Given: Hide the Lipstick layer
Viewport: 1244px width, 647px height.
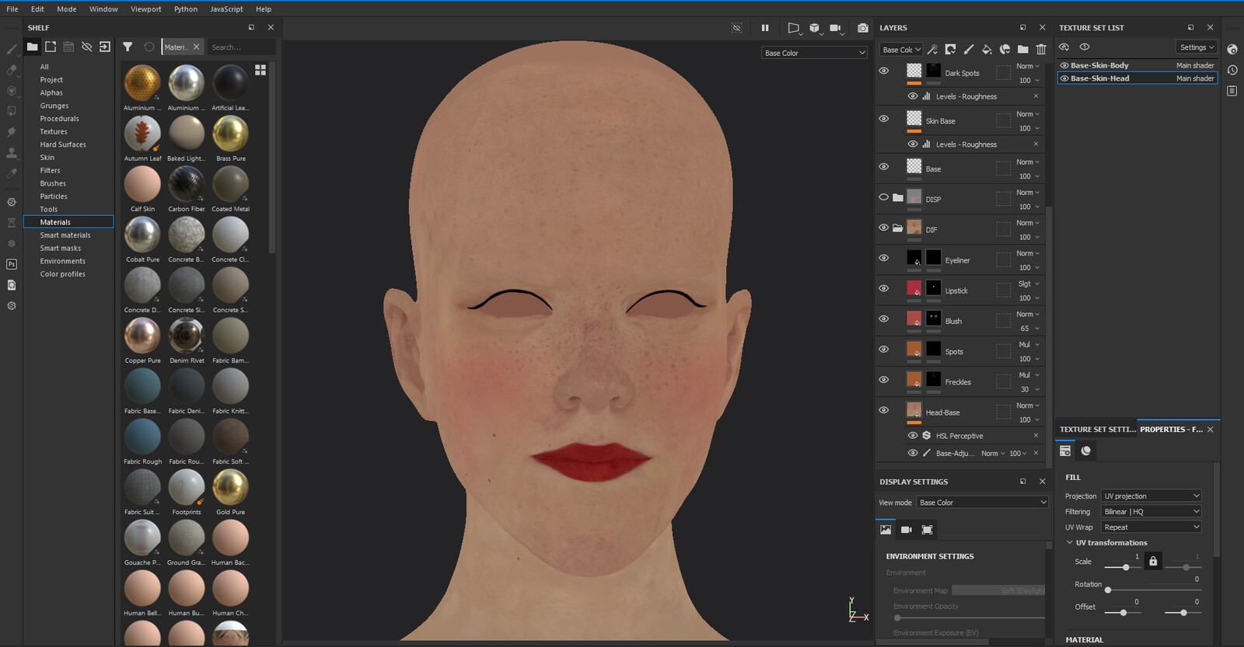Looking at the screenshot, I should [884, 288].
